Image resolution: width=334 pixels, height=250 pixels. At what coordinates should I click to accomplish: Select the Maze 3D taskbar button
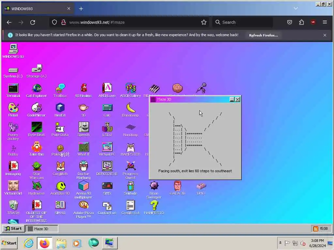(41, 229)
